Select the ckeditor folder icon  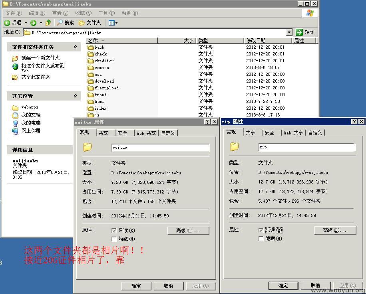pyautogui.click(x=91, y=61)
